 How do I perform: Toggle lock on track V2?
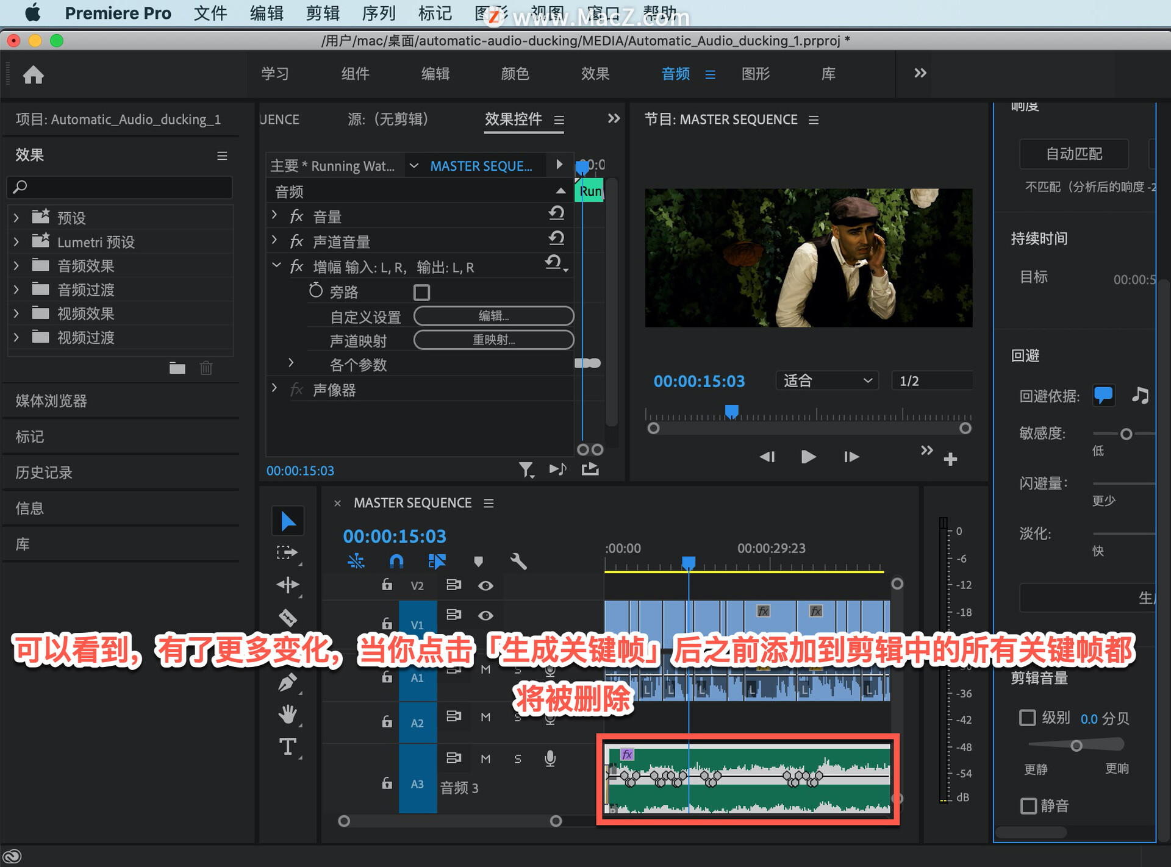(x=387, y=585)
